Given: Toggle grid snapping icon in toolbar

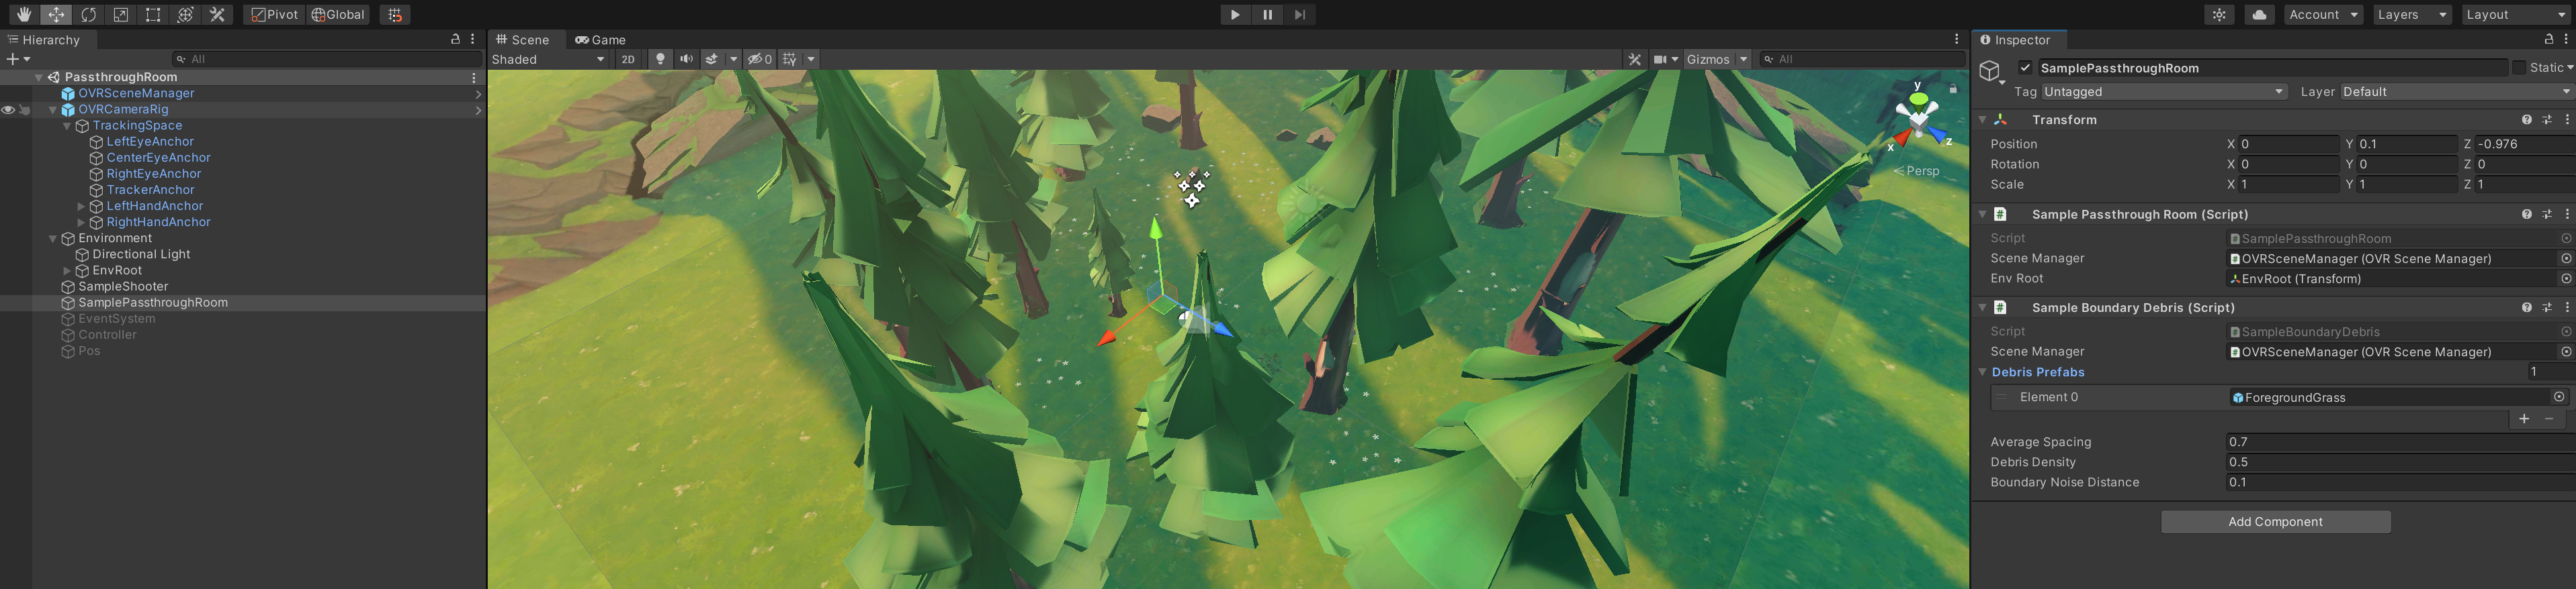Looking at the screenshot, I should [395, 15].
